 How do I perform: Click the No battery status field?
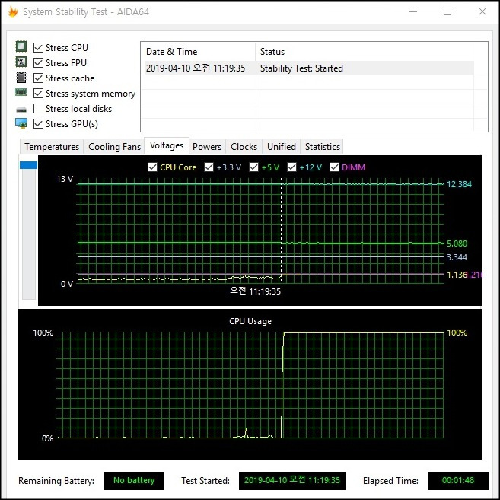[134, 480]
